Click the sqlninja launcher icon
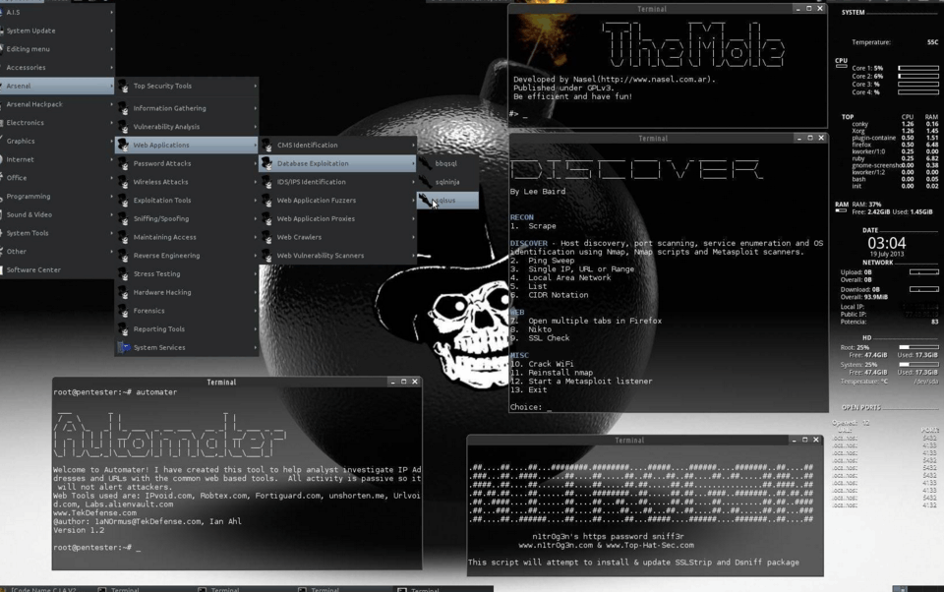 point(426,182)
